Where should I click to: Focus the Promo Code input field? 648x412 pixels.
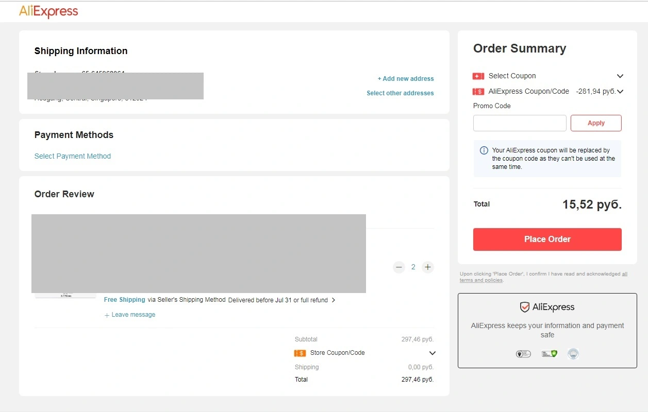pyautogui.click(x=520, y=123)
